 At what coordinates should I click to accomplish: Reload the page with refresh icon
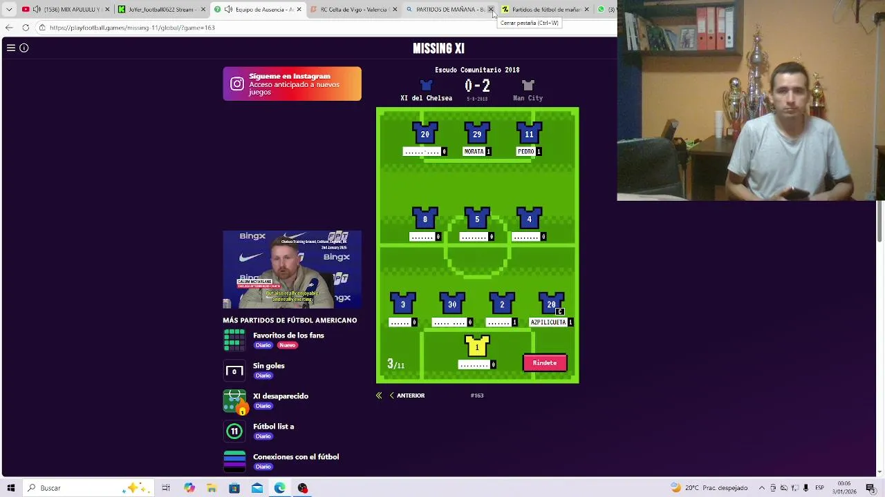coord(26,28)
